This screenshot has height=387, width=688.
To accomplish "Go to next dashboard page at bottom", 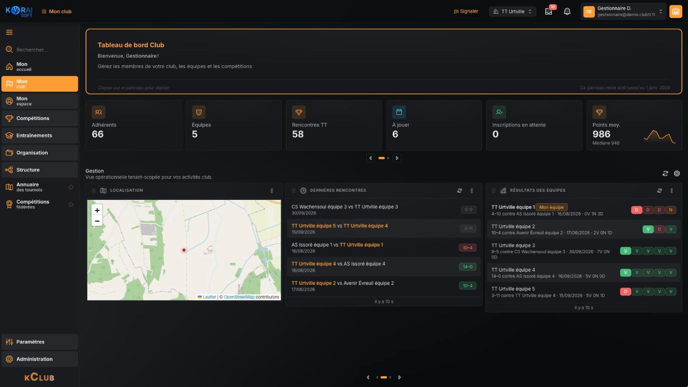I will (399, 377).
